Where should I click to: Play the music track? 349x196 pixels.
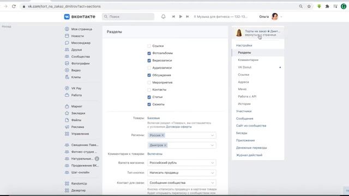point(180,17)
